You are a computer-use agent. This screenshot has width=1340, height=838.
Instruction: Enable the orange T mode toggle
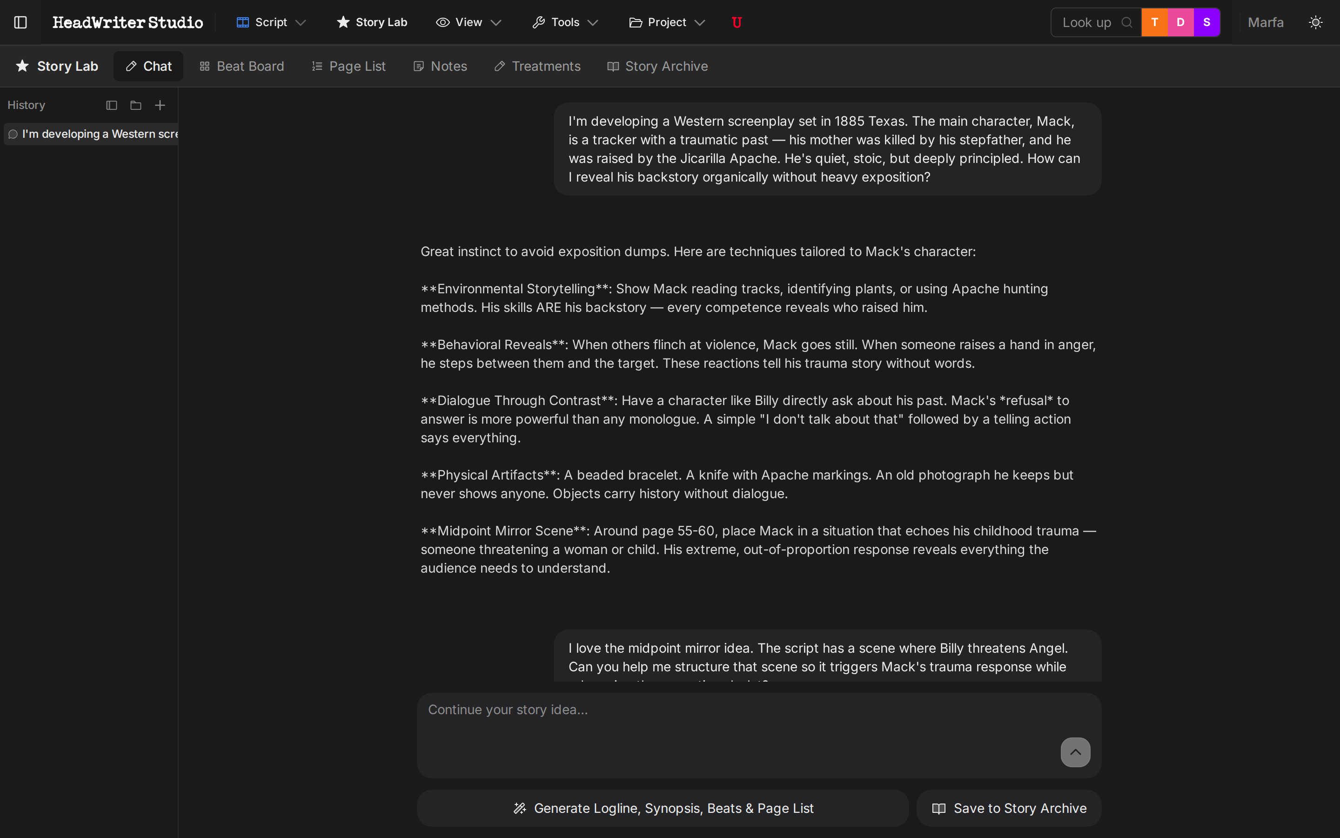1155,22
